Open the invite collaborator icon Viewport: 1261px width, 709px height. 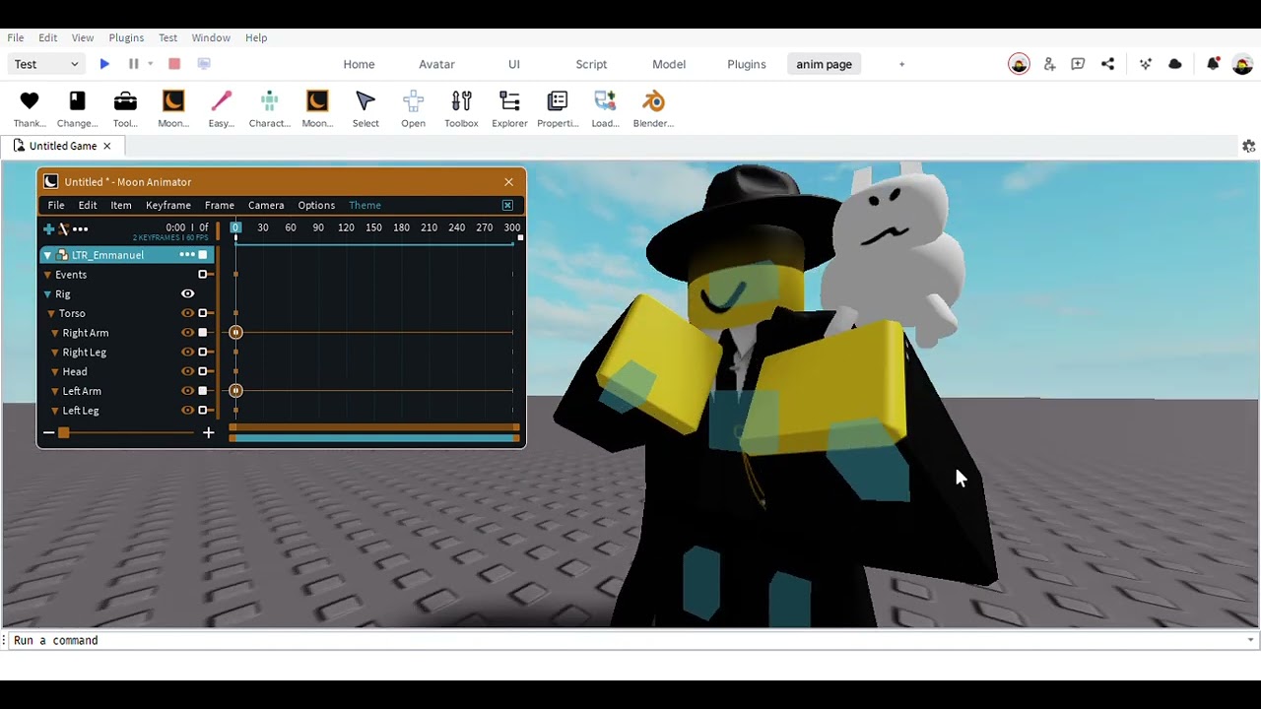tap(1049, 64)
